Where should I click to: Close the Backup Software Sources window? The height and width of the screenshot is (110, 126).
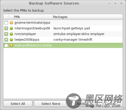pos(121,4)
